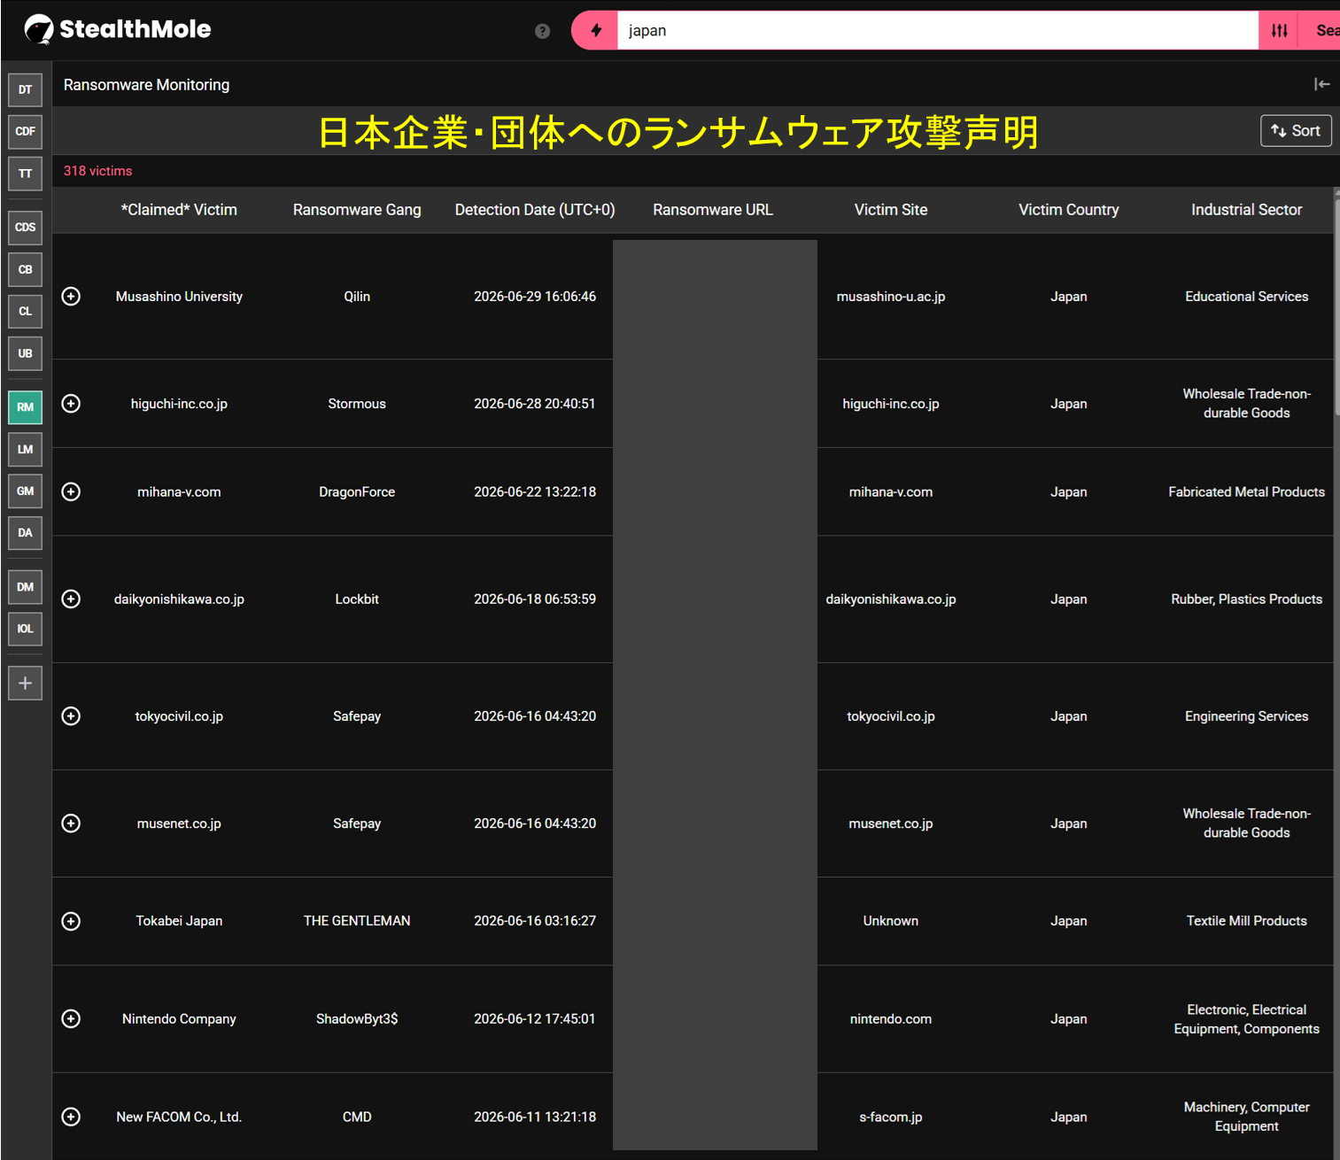The image size is (1340, 1160).
Task: Click the lightning bolt quick search icon
Action: [596, 30]
